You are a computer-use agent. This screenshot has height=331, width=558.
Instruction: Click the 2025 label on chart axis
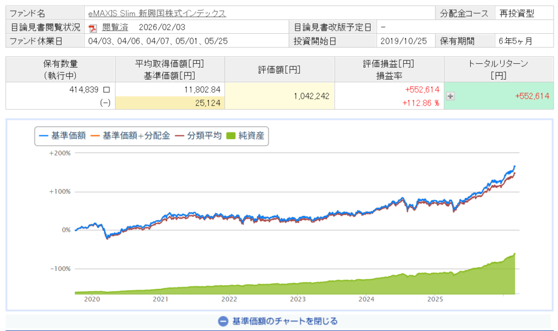(x=435, y=299)
